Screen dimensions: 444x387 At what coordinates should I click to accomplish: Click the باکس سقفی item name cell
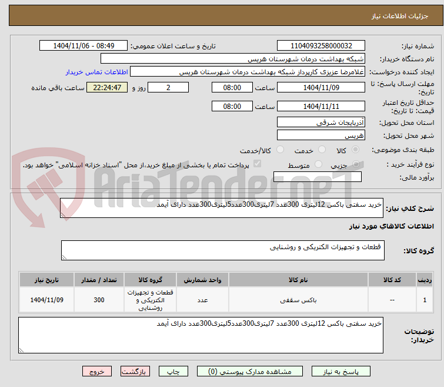coord(298,300)
